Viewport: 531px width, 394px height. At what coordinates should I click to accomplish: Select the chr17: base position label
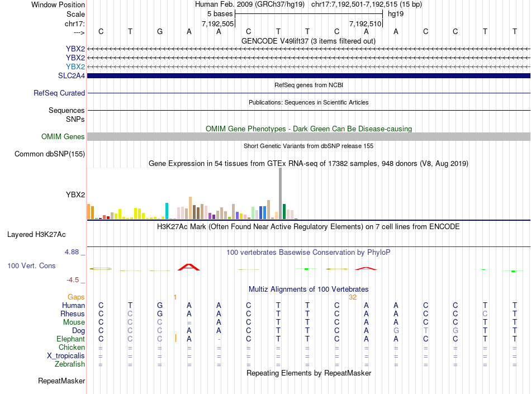tap(75, 23)
